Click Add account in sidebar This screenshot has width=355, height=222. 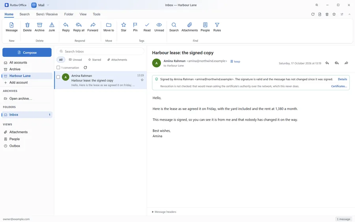[x=27, y=82]
